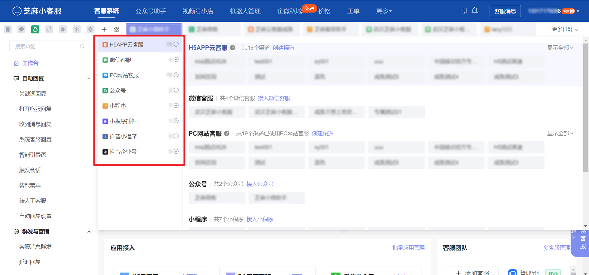Image resolution: width=589 pixels, height=275 pixels.
Task: Open the 机器人管理 tab
Action: click(x=245, y=11)
